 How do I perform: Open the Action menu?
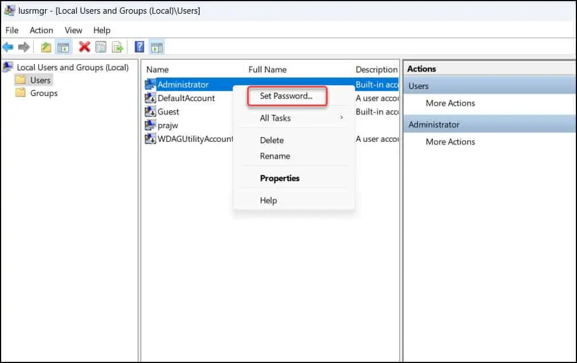[x=41, y=30]
